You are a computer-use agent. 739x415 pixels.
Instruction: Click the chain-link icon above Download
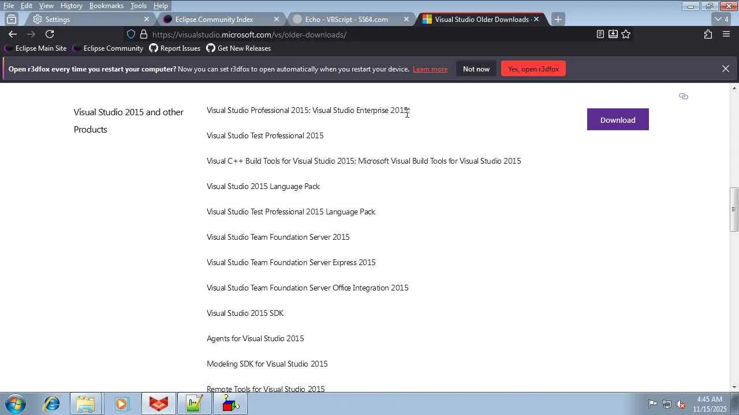pos(684,96)
